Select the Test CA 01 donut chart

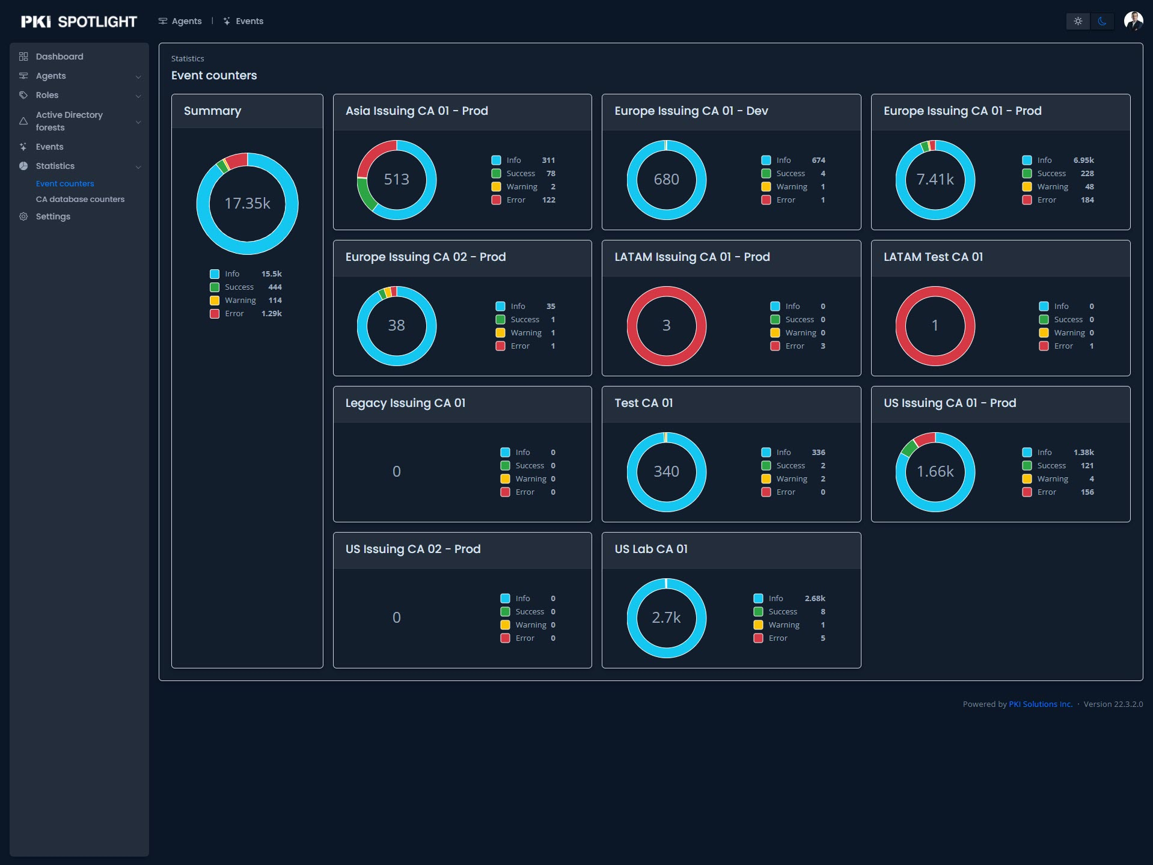(x=667, y=472)
